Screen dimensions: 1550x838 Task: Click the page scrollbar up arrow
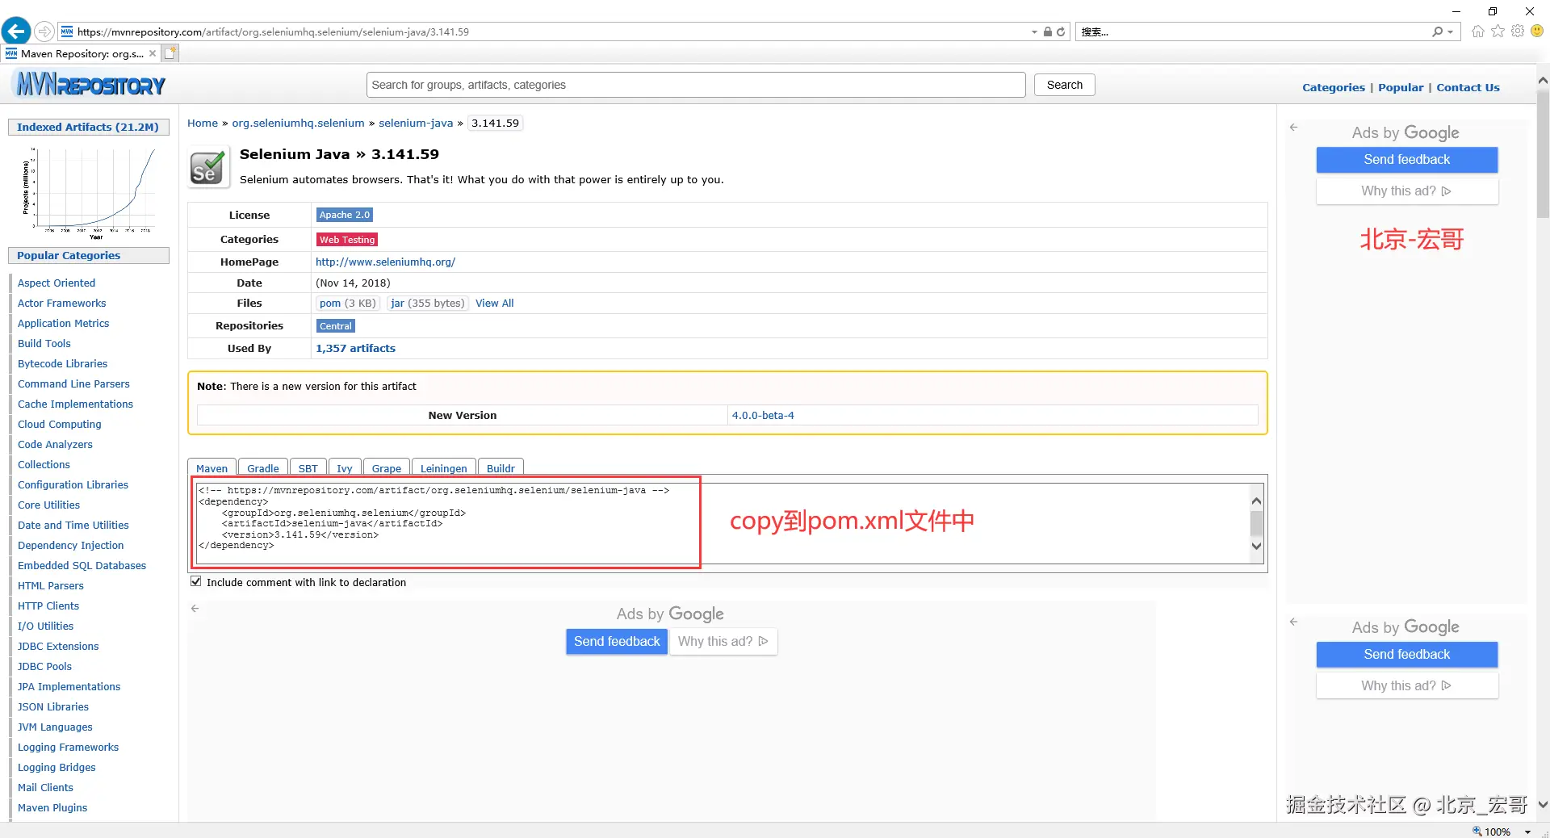[1543, 81]
